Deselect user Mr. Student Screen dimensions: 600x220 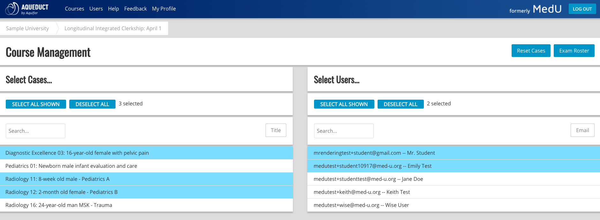pos(454,153)
